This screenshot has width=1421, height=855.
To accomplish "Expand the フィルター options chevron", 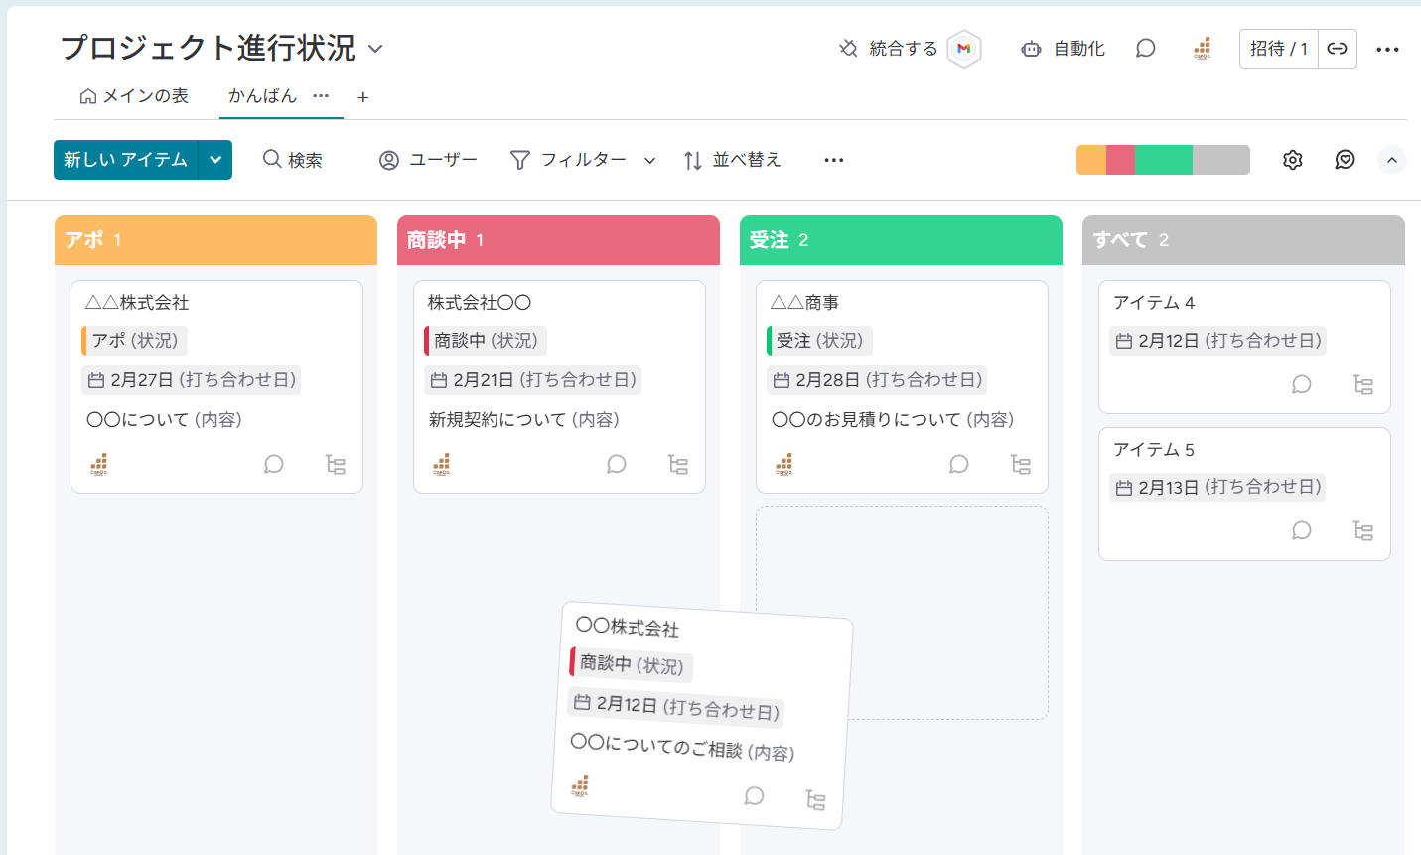I will [649, 161].
